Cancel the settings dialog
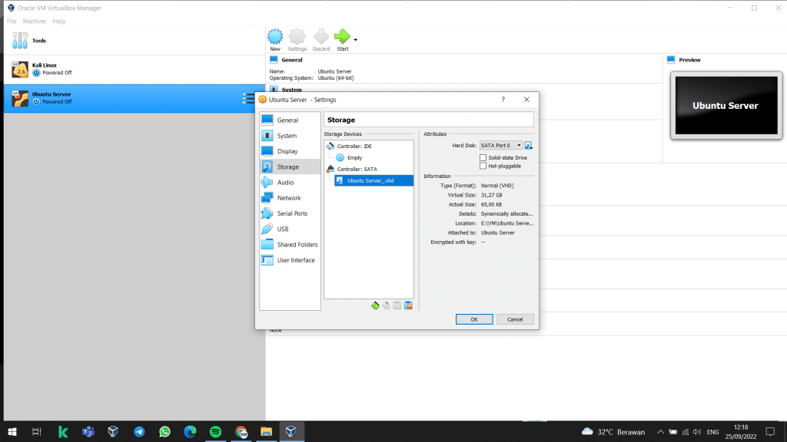This screenshot has height=442, width=787. pos(515,319)
